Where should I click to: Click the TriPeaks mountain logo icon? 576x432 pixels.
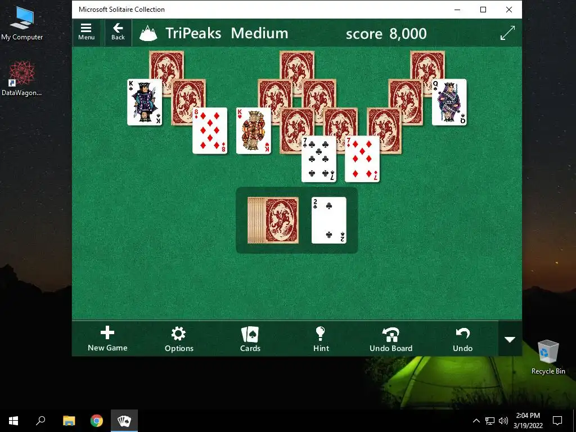pyautogui.click(x=148, y=33)
